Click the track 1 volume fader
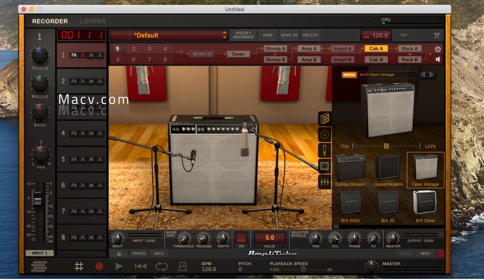Screen dimensions: 484x280 point(38,198)
